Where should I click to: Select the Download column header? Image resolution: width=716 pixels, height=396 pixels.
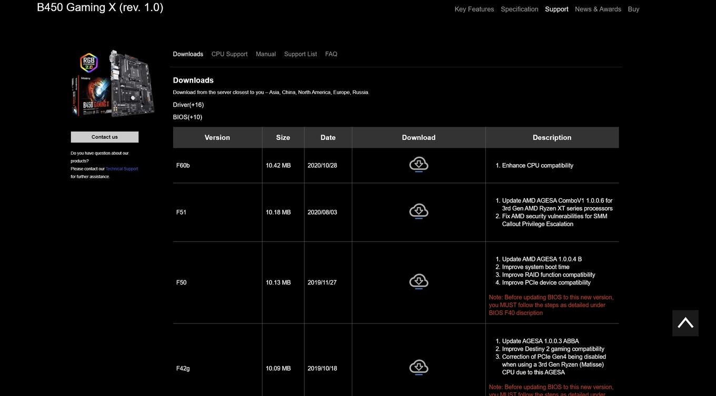pos(419,137)
